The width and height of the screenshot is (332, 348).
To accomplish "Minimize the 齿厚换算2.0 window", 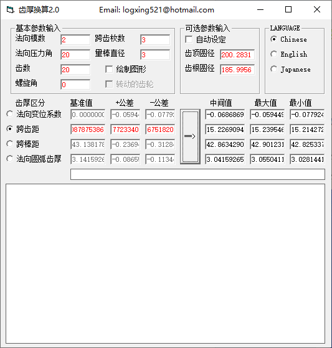I will click(x=260, y=10).
